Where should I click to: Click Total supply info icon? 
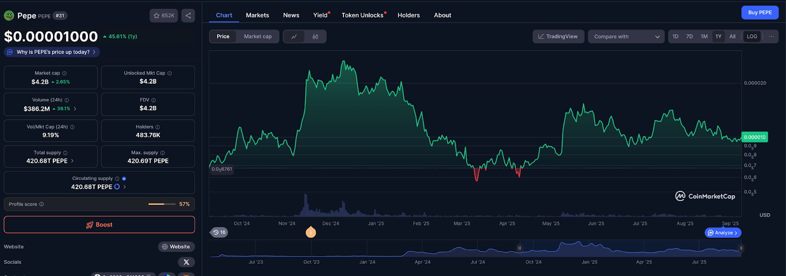[65, 153]
